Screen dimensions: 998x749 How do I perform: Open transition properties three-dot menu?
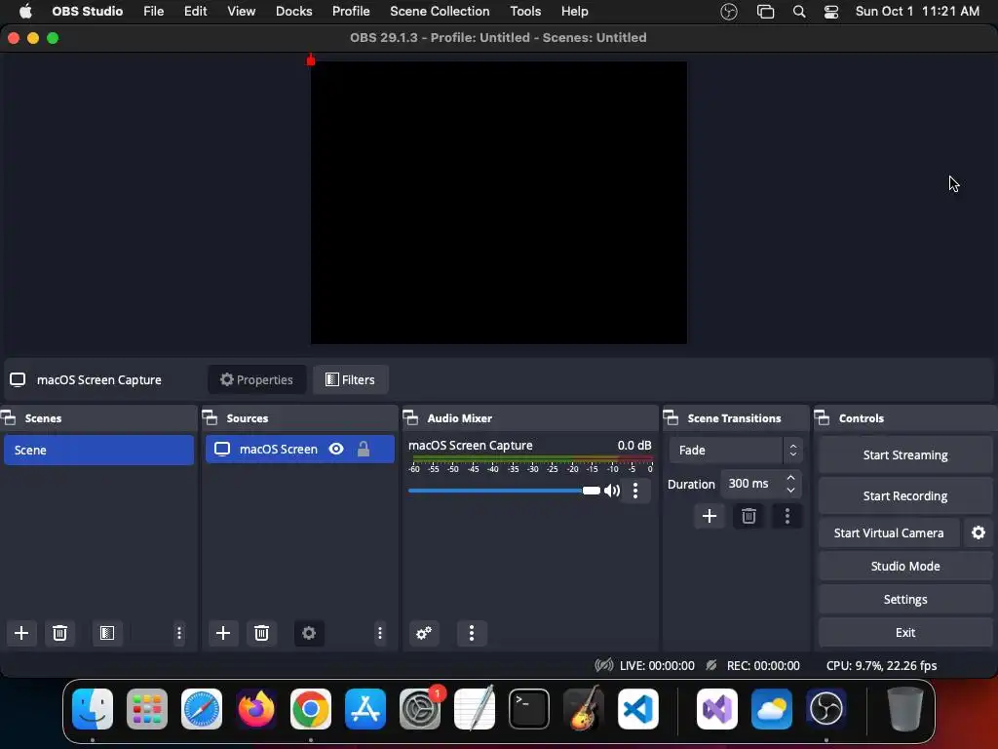(x=787, y=516)
